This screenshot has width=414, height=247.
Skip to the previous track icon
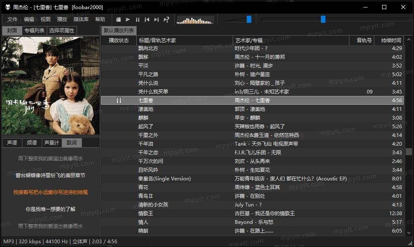coord(147,19)
